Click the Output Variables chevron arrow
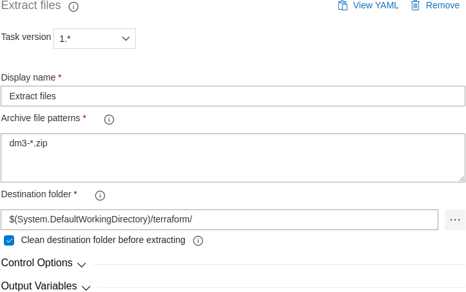This screenshot has width=466, height=292. coord(86,288)
